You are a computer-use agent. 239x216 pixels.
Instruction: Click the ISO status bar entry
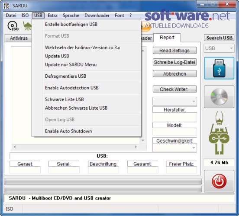coord(10,209)
